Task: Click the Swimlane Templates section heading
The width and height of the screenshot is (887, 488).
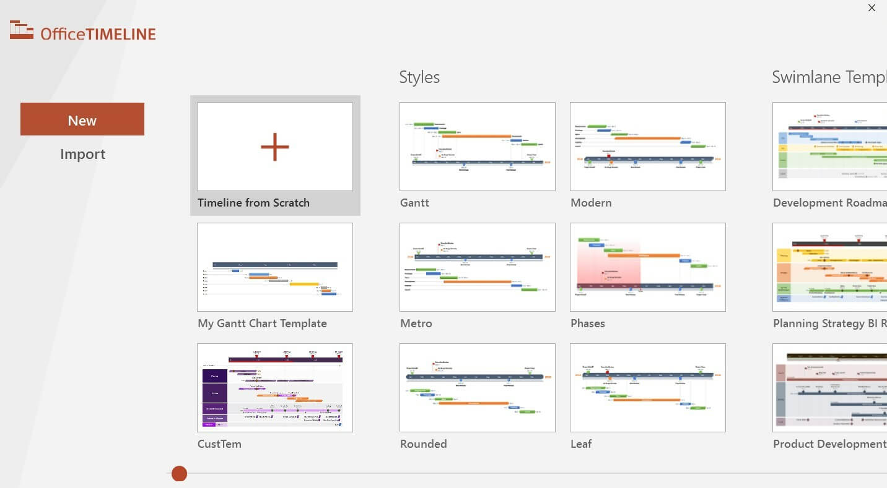Action: point(829,77)
